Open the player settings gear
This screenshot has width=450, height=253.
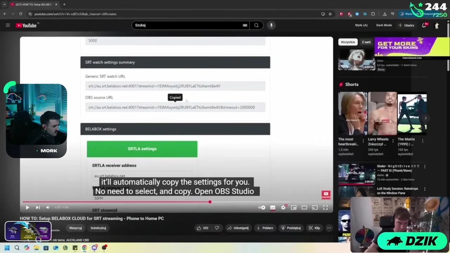pos(283,208)
